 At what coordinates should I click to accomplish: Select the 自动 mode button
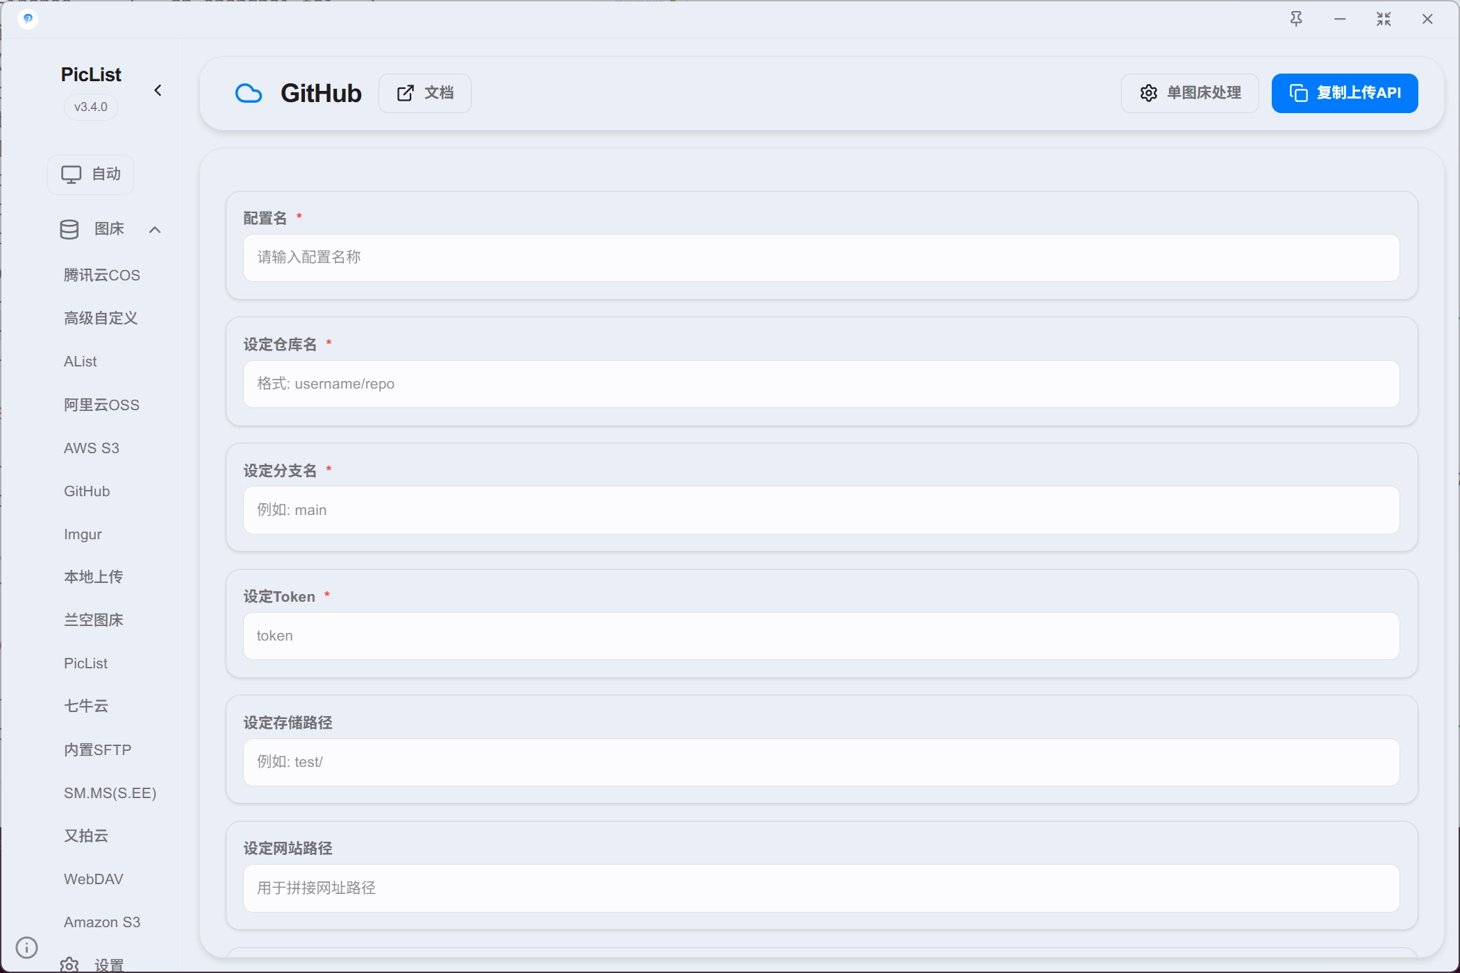tap(91, 174)
